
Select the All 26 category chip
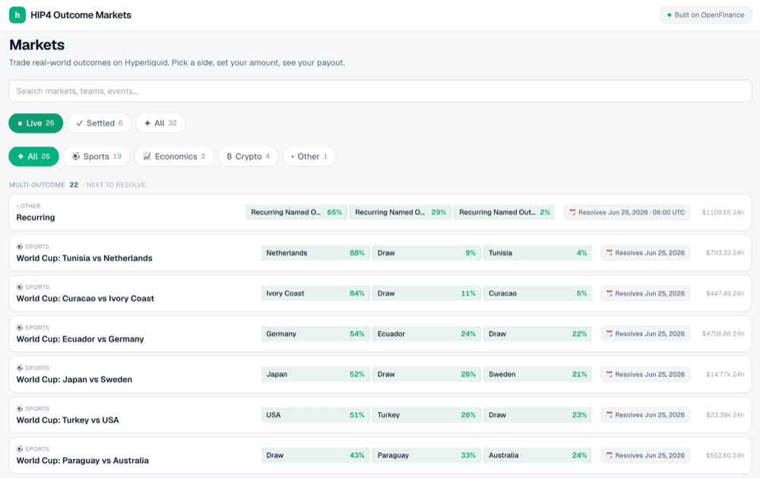click(34, 156)
